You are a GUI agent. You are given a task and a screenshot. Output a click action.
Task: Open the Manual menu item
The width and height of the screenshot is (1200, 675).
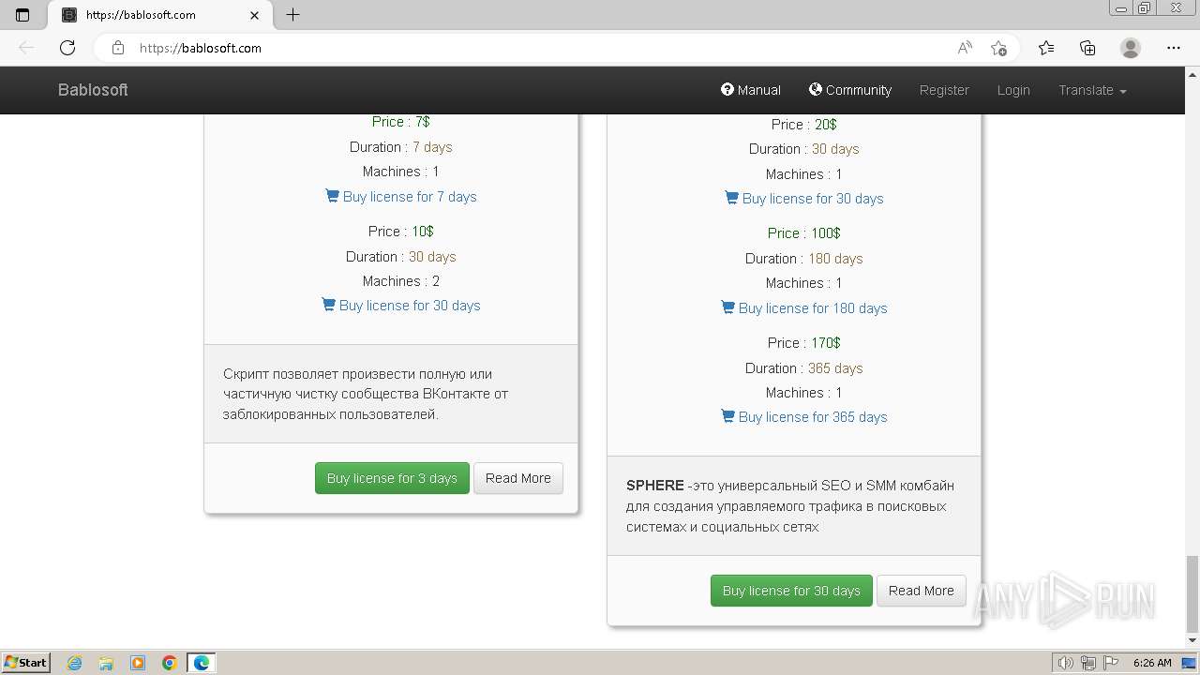[751, 90]
